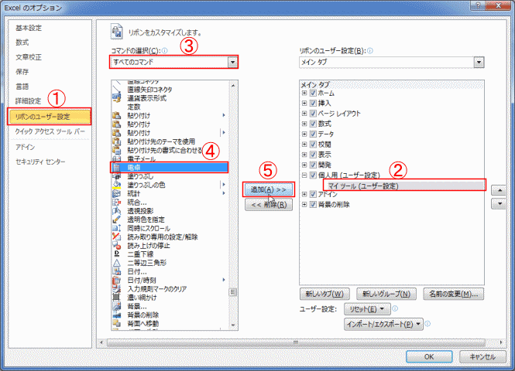Select the 日付/時刻 date and time icon
Screen dimensions: 515x371
coord(117,281)
